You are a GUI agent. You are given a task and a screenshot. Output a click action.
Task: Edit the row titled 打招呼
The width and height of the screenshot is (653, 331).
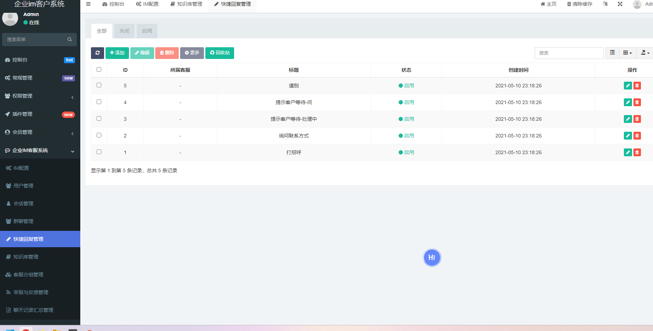(628, 152)
